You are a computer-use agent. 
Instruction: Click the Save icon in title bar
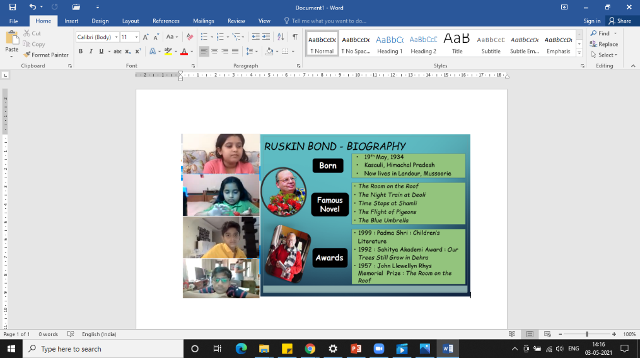coord(13,7)
